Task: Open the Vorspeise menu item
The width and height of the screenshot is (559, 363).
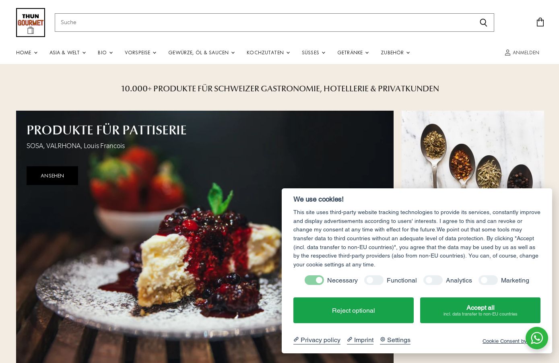Action: 140,53
